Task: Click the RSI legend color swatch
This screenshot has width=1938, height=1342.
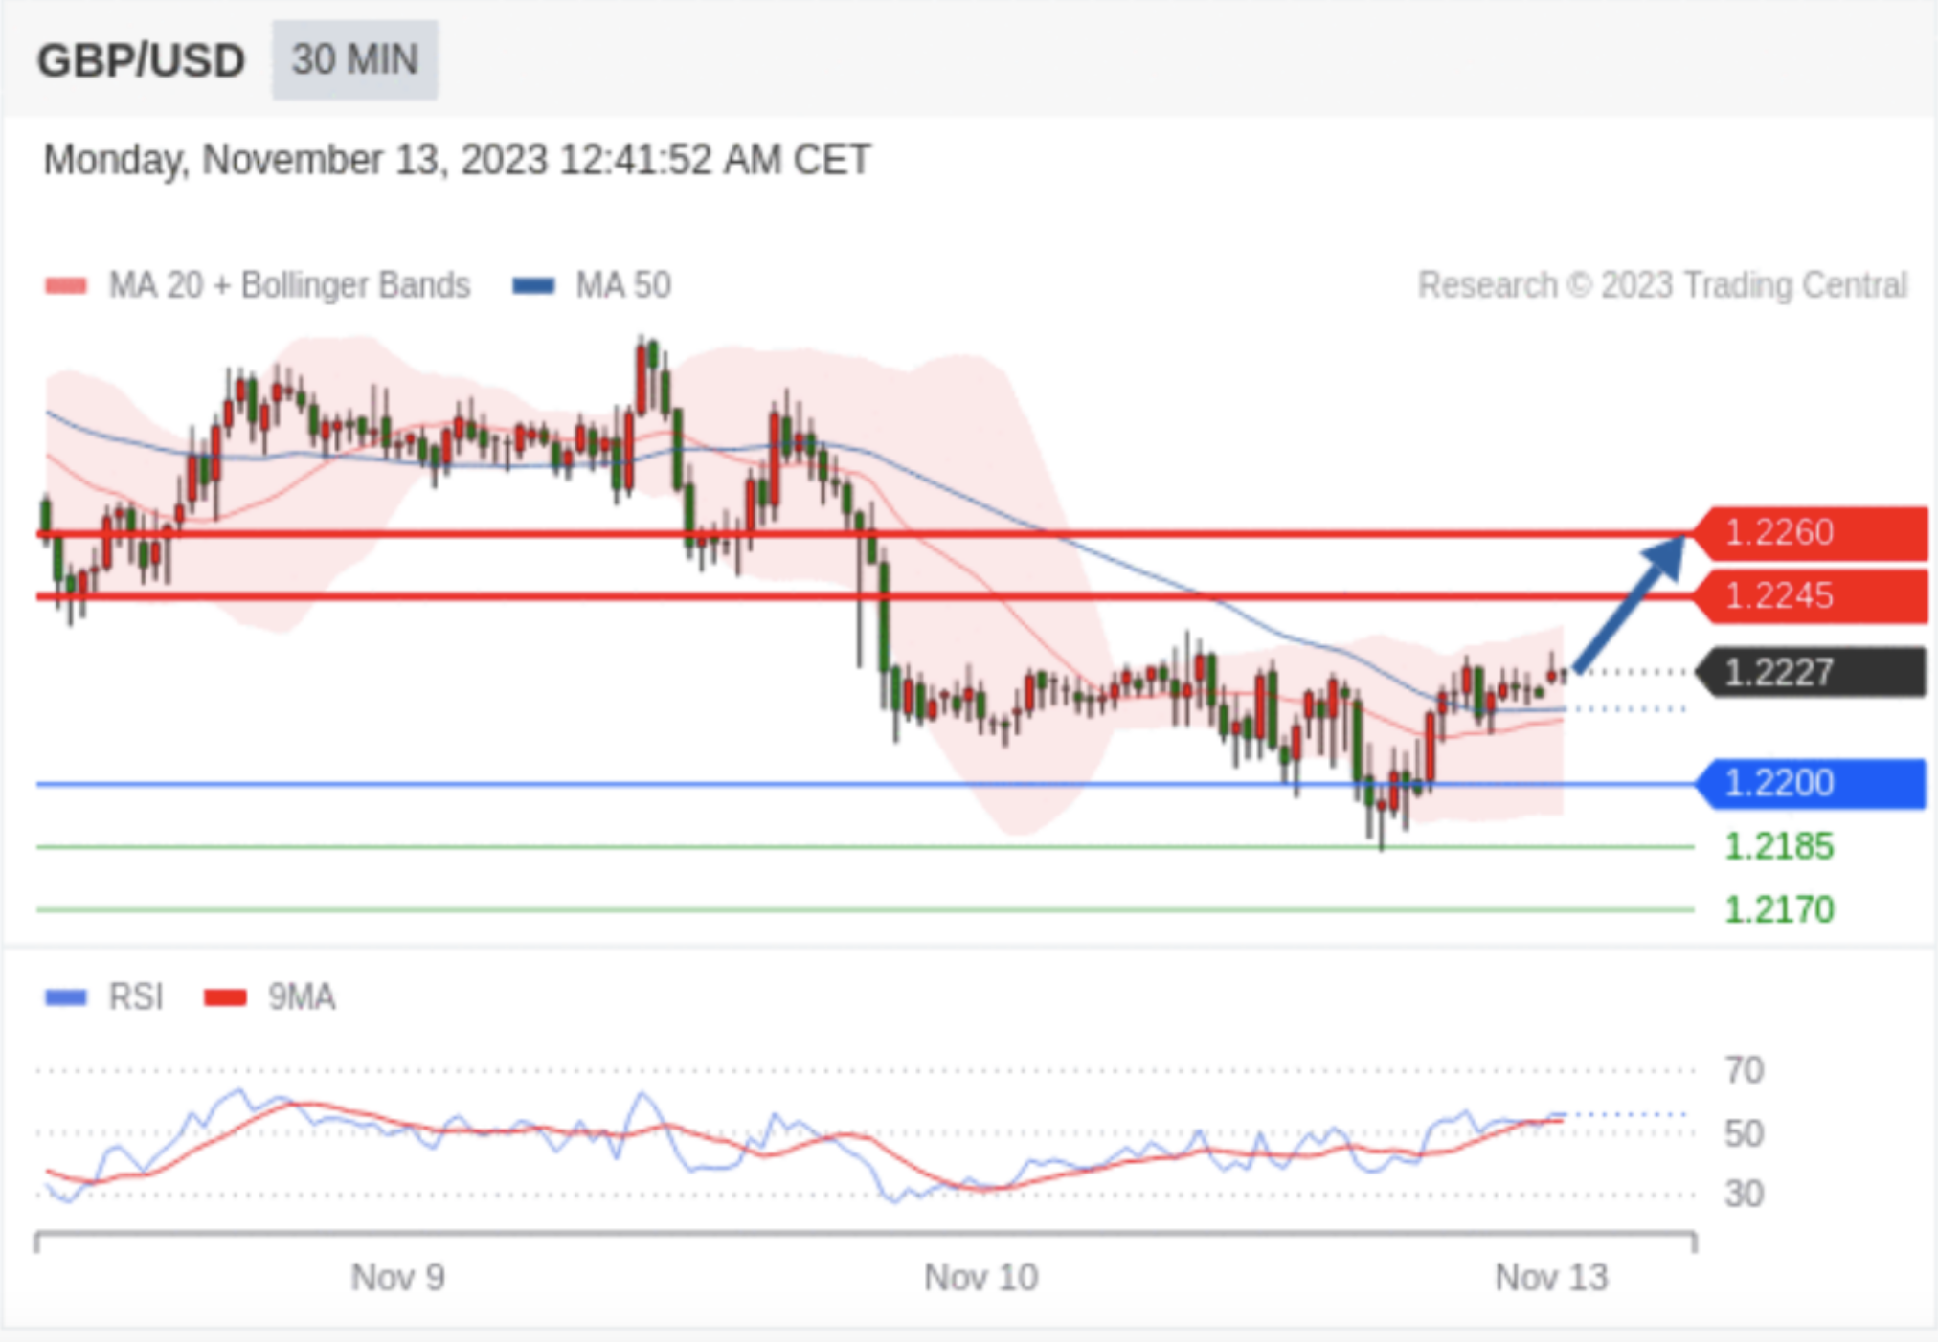Action: coord(66,998)
